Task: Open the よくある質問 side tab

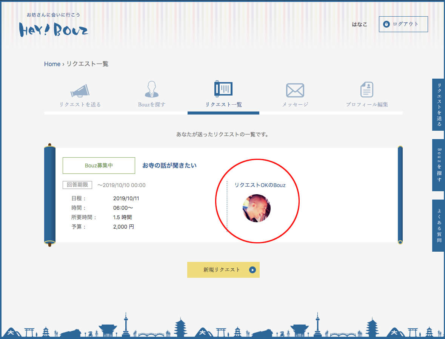Action: (x=438, y=225)
